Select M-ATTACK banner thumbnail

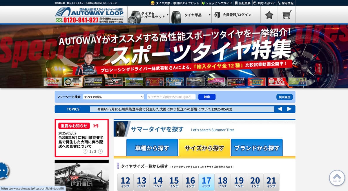point(195,82)
